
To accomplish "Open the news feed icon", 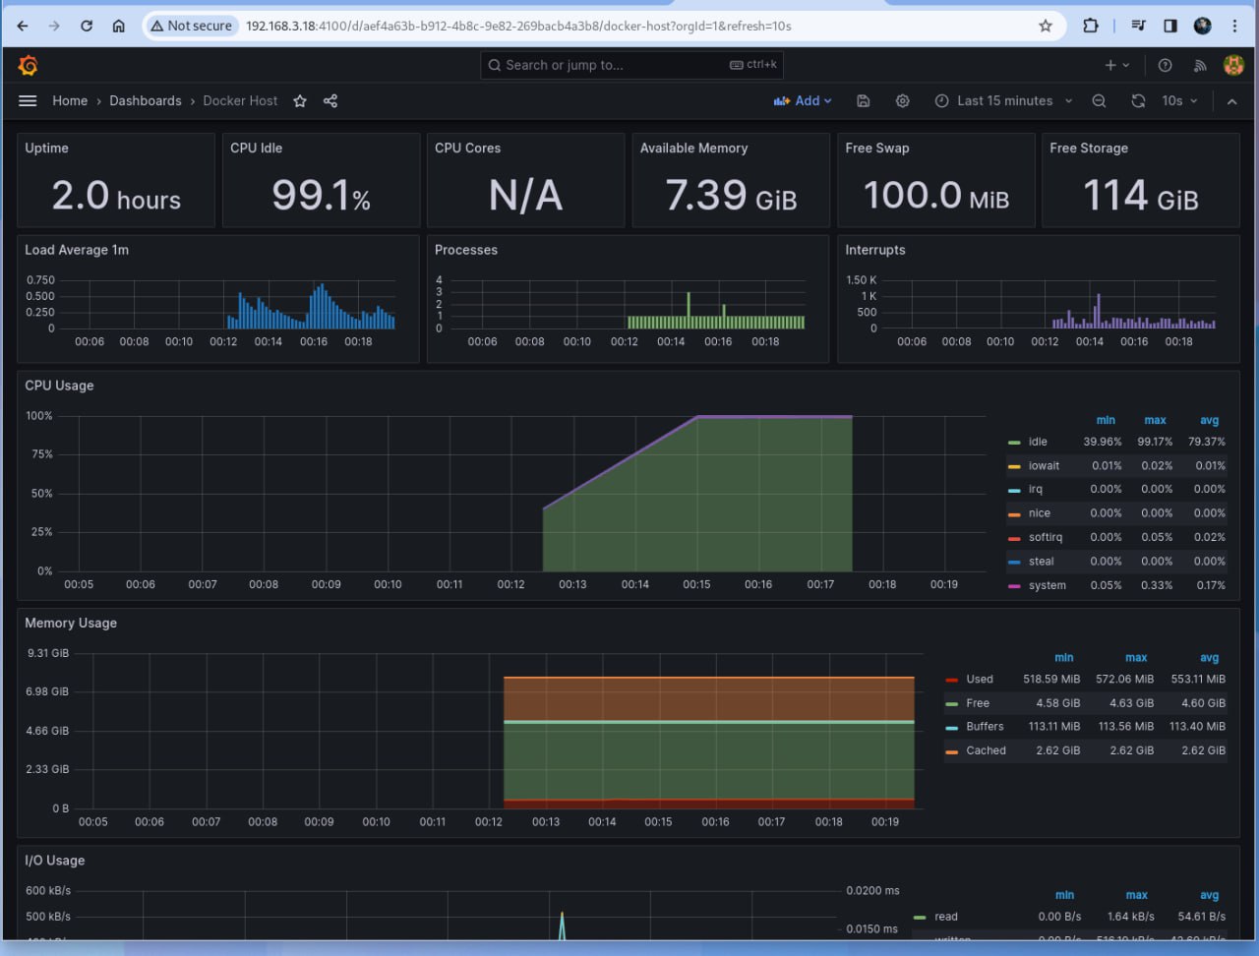I will point(1200,65).
